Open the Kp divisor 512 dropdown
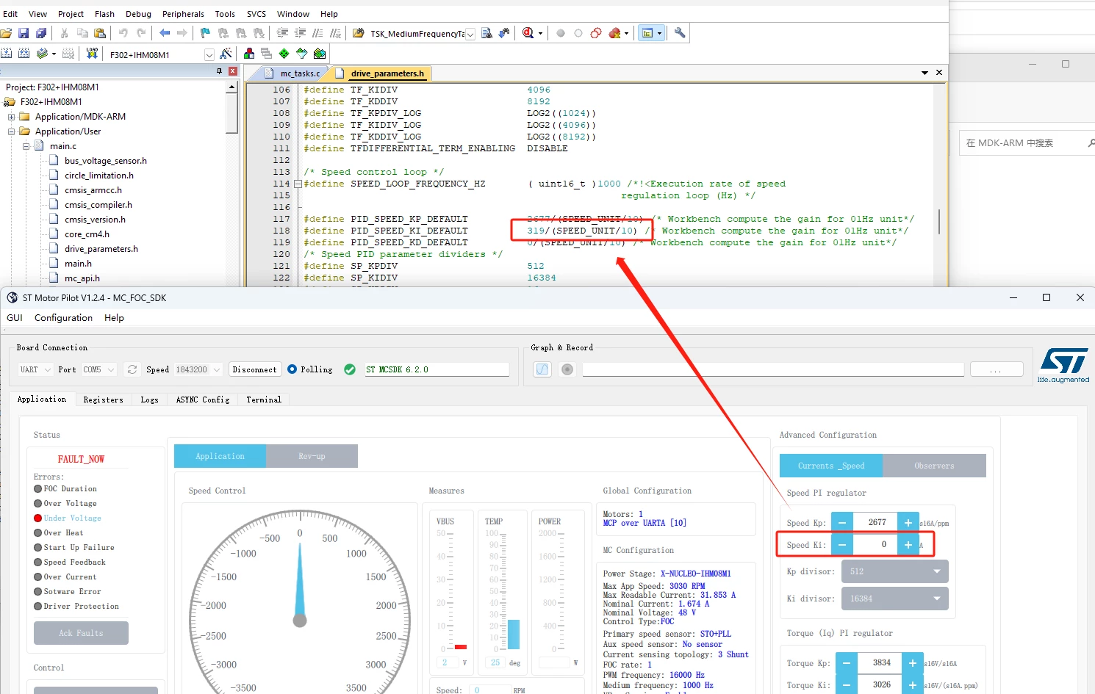 pos(895,571)
